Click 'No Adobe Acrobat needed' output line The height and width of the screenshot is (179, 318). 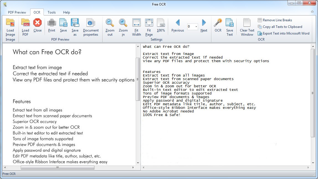tap(168, 111)
